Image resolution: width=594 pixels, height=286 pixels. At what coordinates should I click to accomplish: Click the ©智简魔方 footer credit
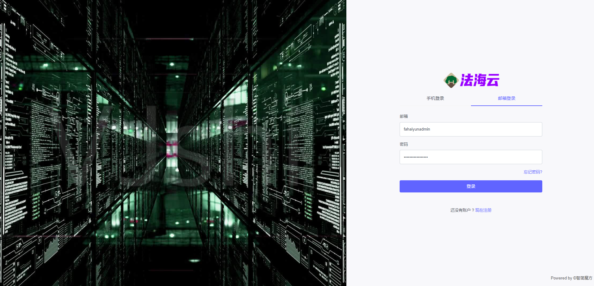coord(582,278)
